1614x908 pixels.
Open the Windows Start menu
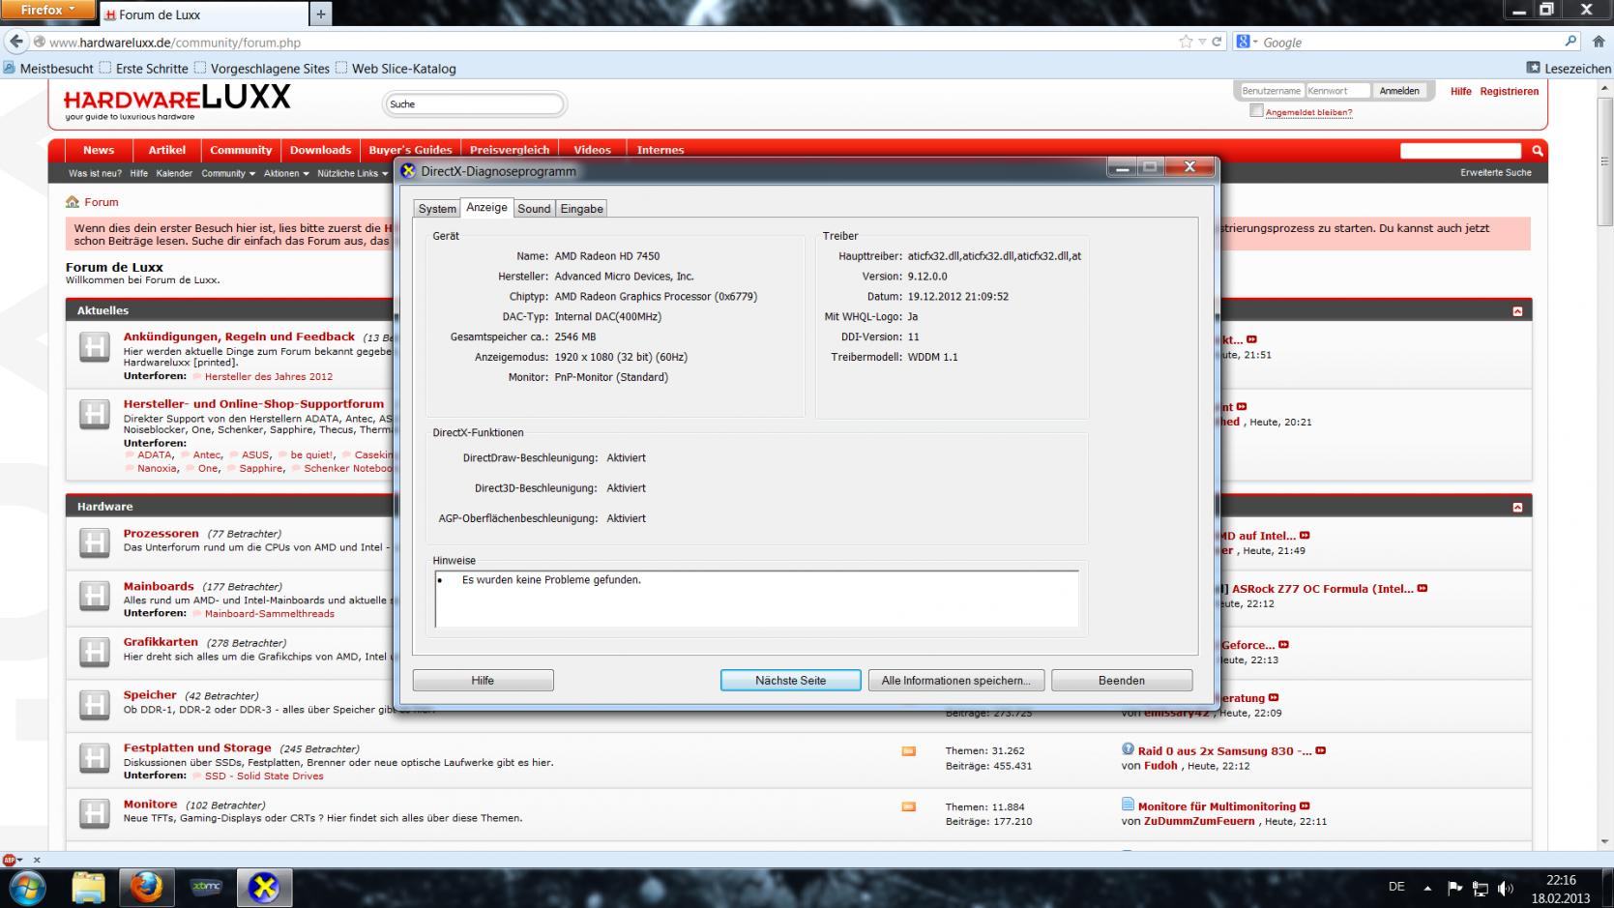(26, 887)
